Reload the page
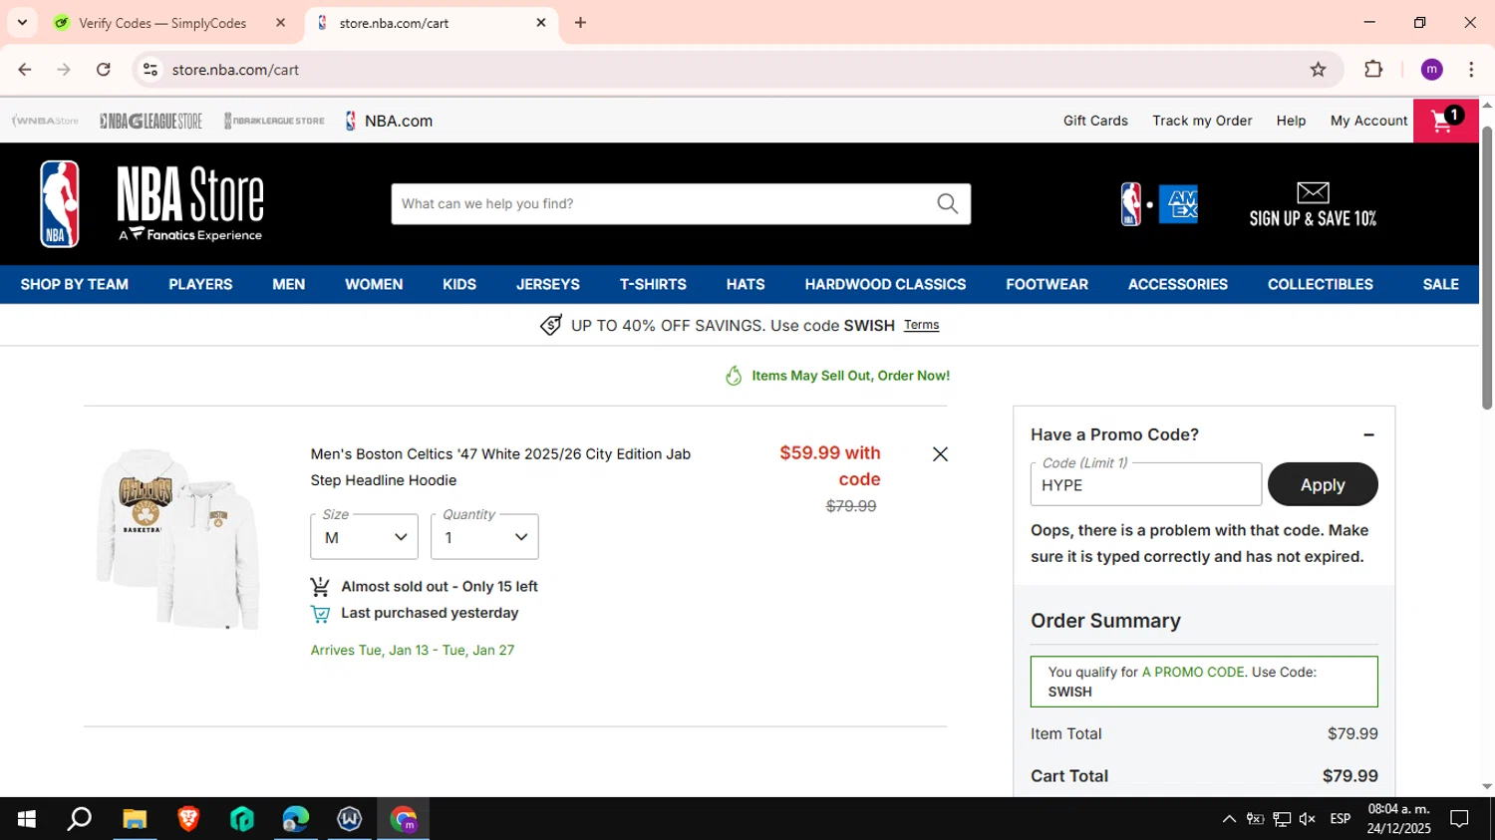 (x=104, y=70)
